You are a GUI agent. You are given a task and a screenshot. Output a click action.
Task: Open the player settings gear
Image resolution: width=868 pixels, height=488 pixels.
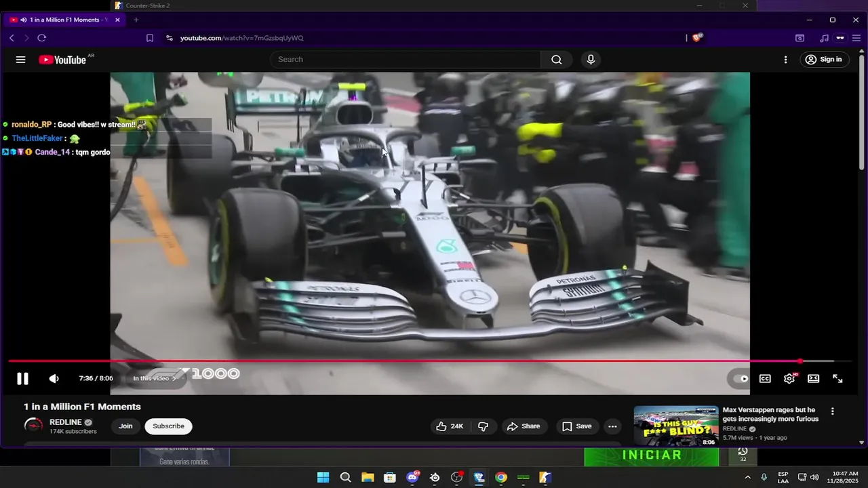[789, 379]
